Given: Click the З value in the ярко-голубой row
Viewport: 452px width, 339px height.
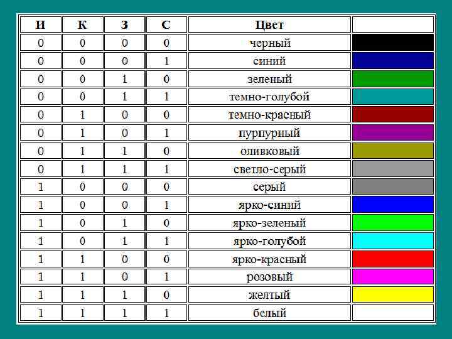Looking at the screenshot, I should (124, 240).
